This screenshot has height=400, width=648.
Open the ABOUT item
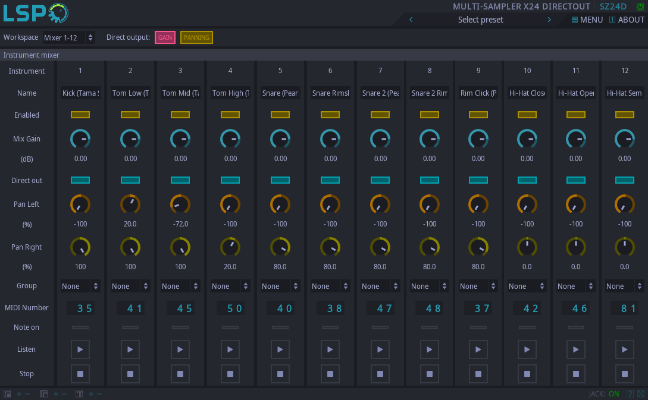[627, 20]
